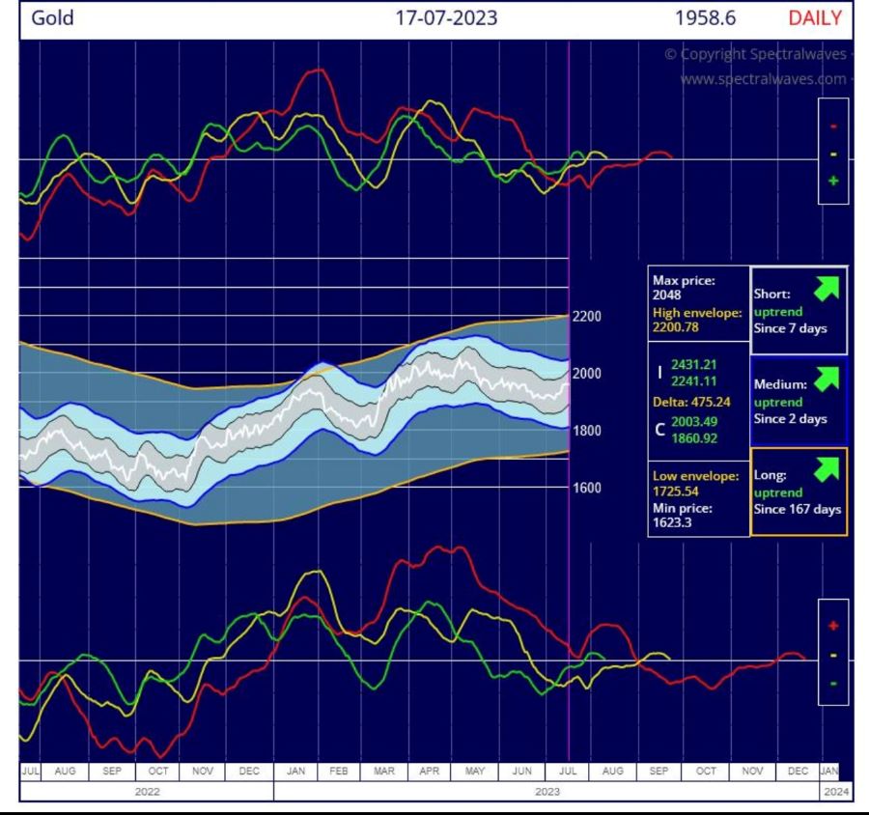Click red plus symbol in bottom legend

tap(833, 626)
